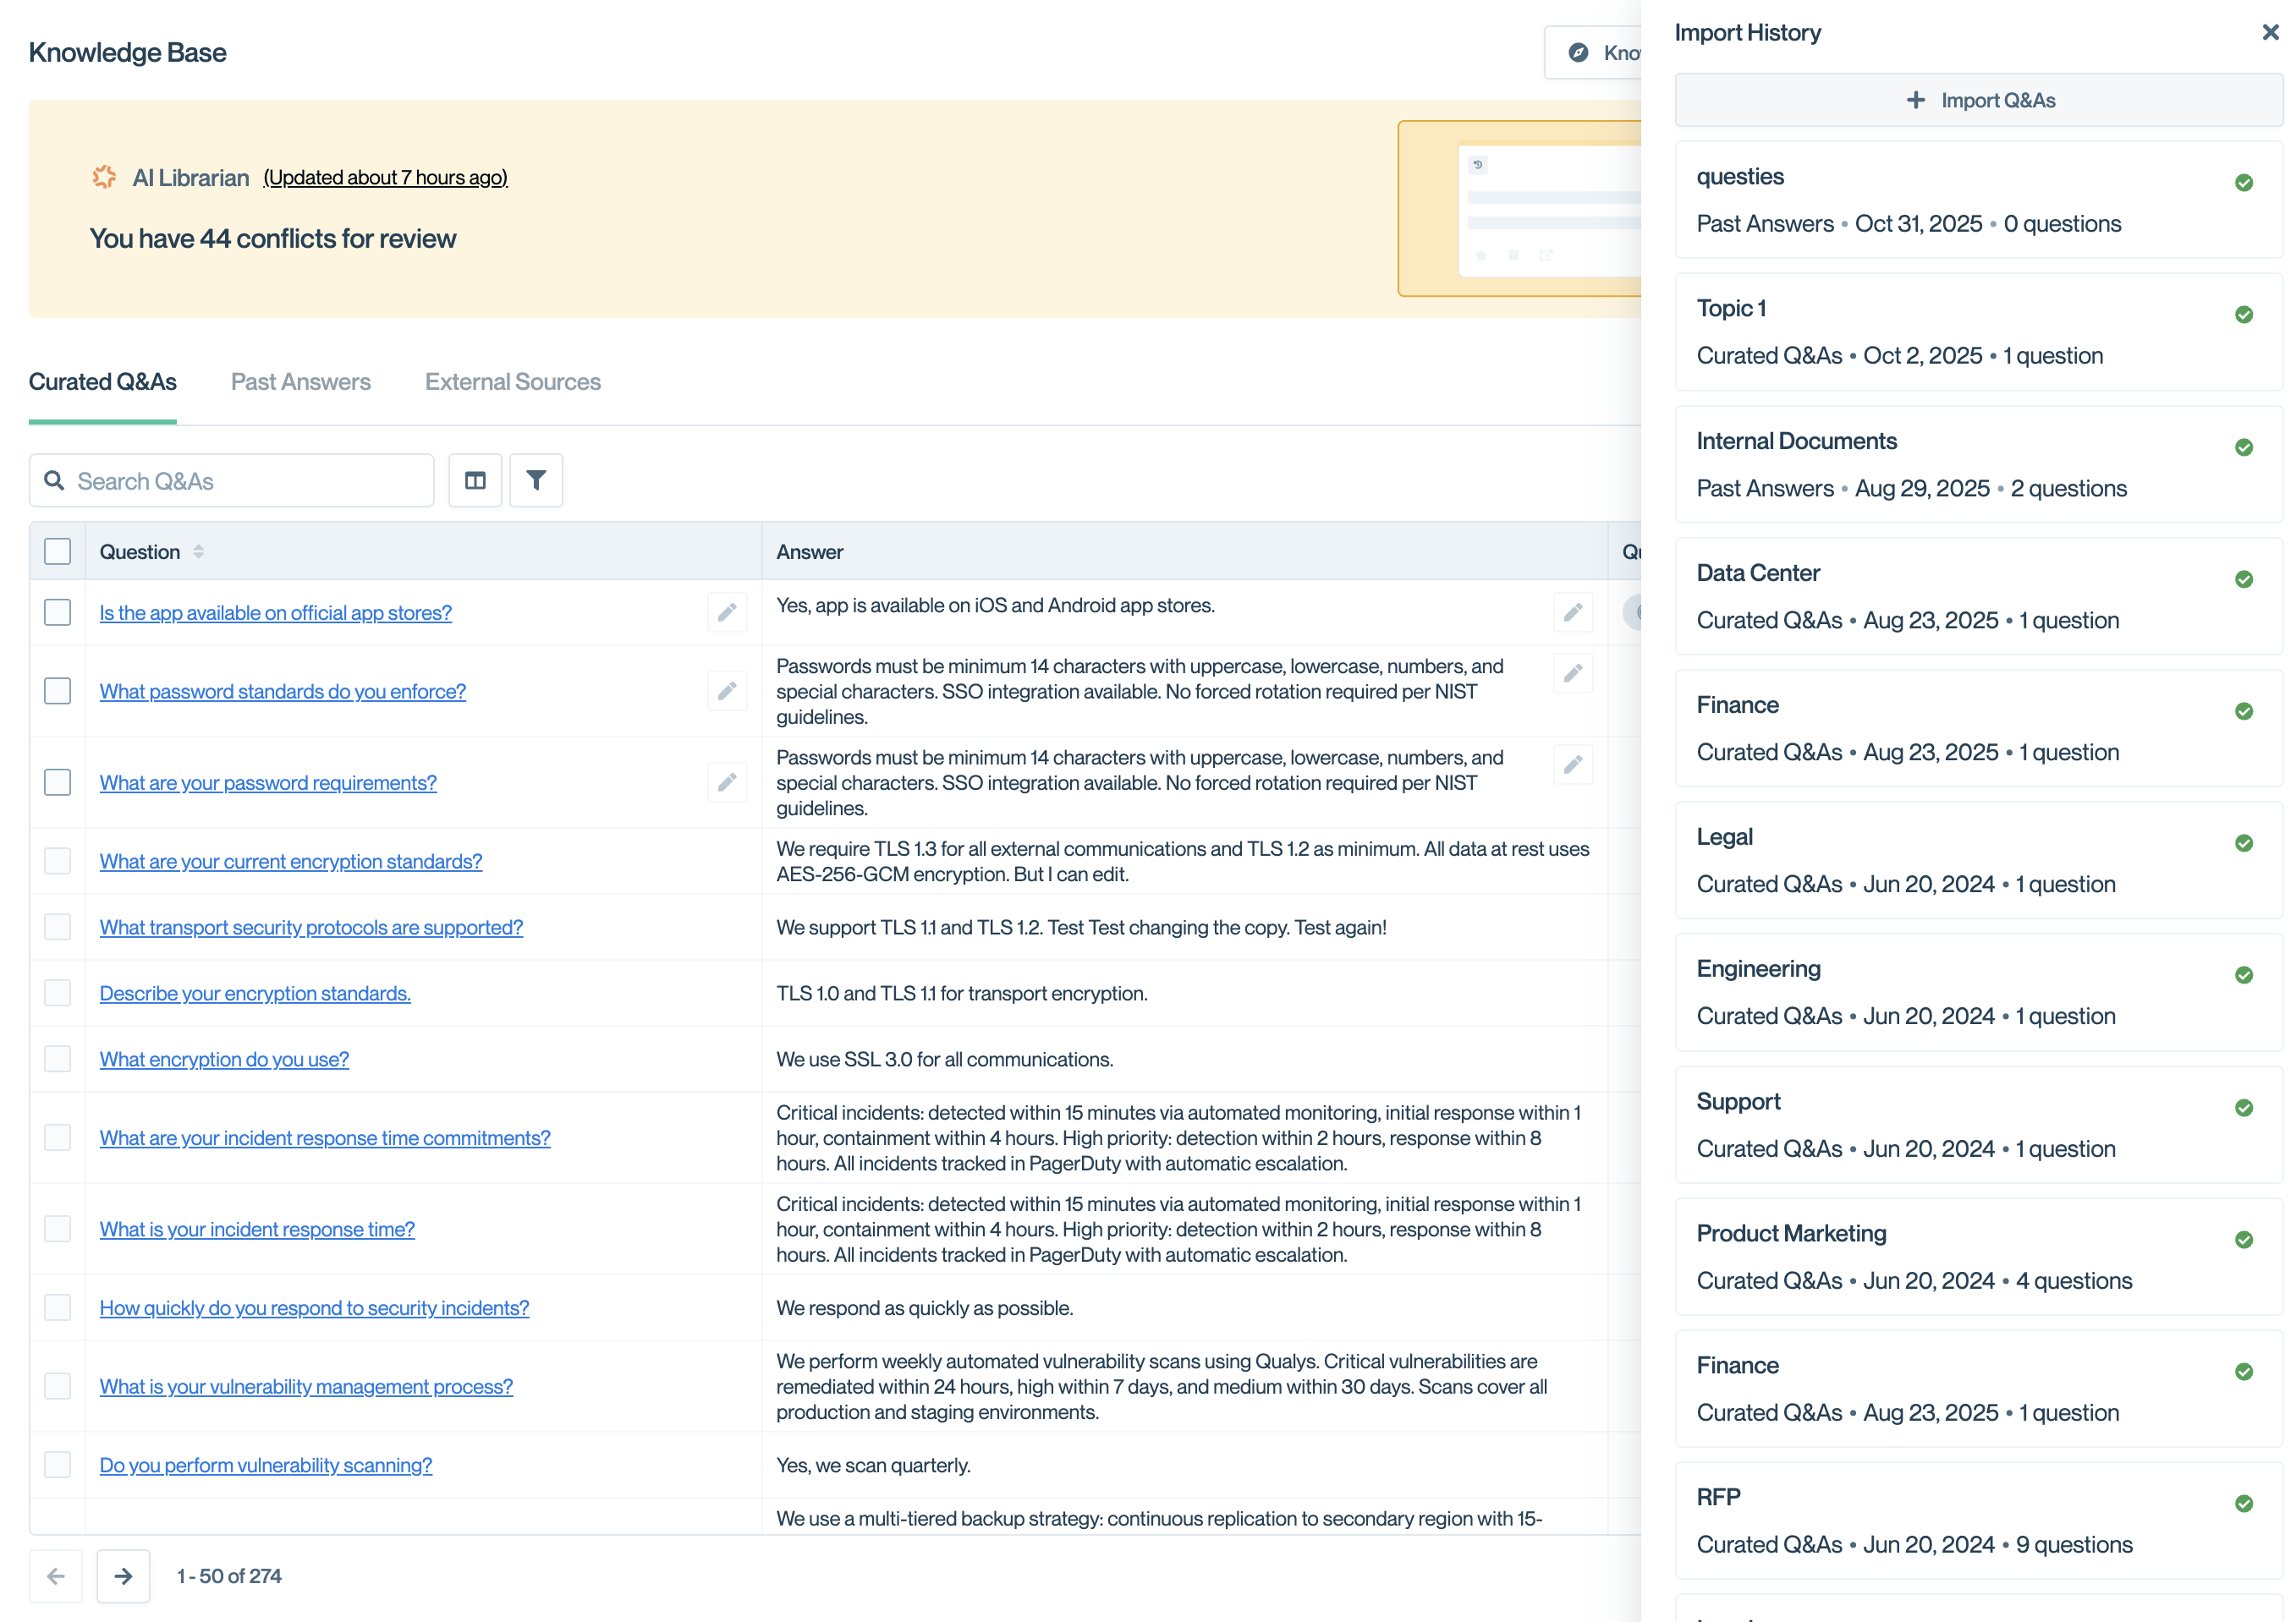Switch to the Past Answers tab
This screenshot has height=1622, width=2296.
coord(300,381)
